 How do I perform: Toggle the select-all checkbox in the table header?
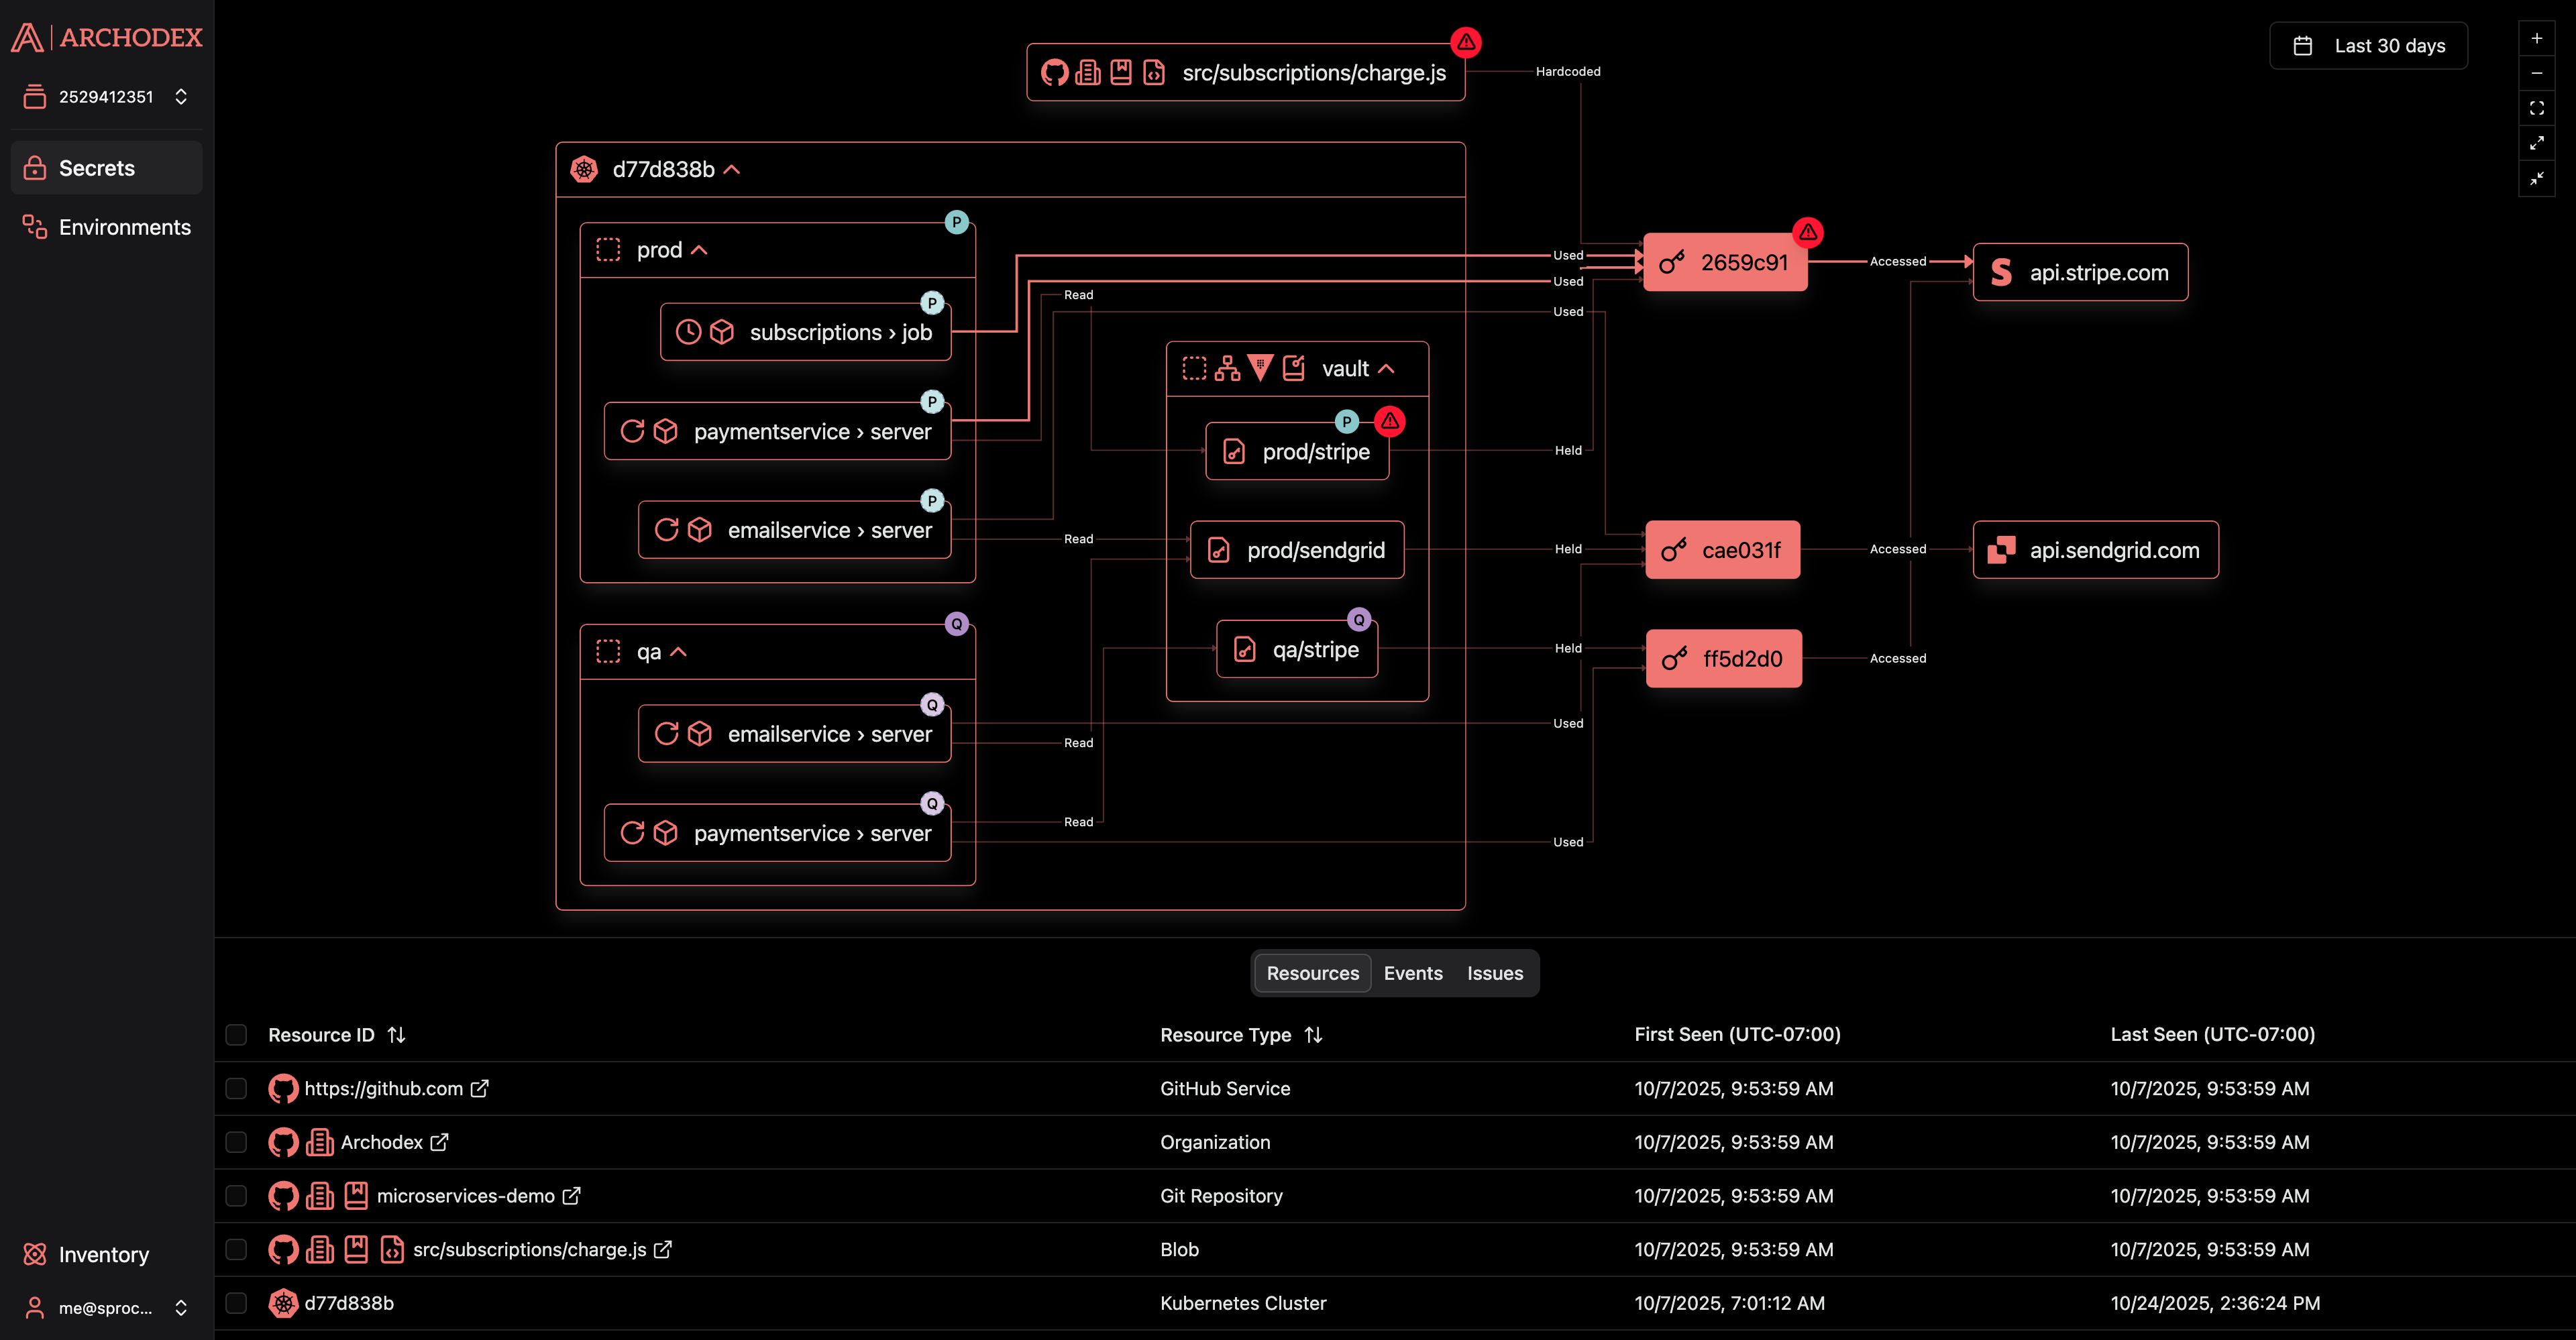[x=236, y=1035]
